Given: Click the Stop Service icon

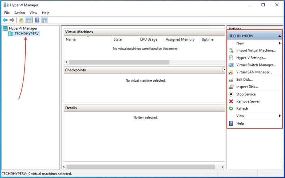Looking at the screenshot, I should tap(231, 94).
